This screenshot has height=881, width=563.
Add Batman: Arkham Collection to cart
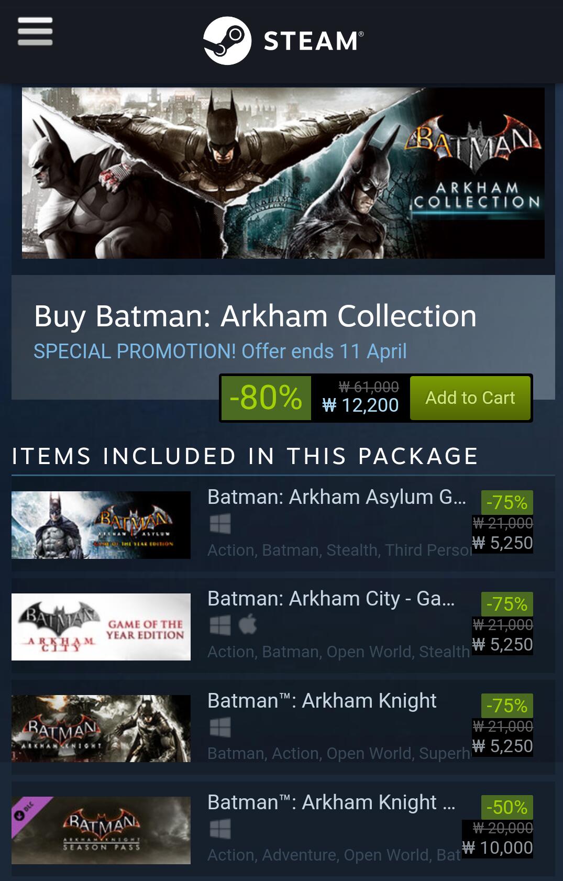470,398
